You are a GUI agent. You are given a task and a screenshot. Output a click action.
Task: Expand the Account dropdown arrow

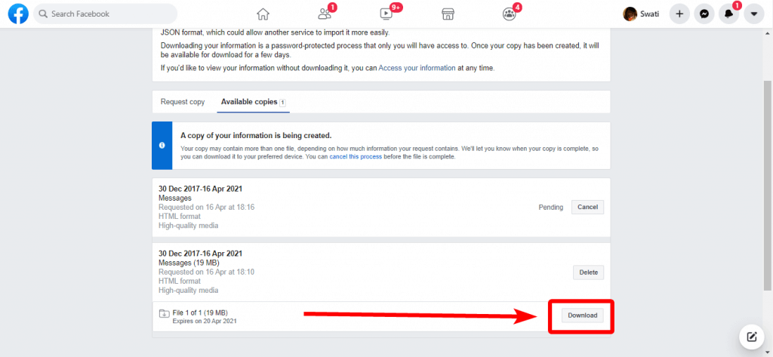[754, 14]
